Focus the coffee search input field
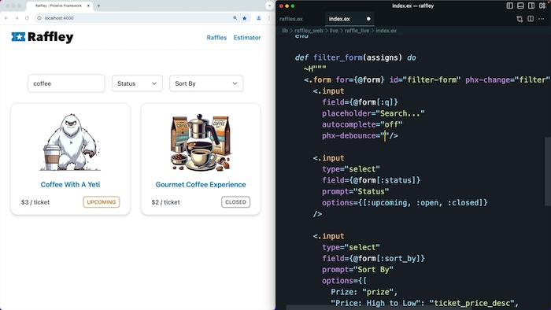 pos(66,83)
